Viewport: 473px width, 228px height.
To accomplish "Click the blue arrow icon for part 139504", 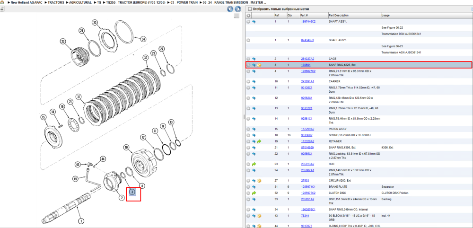I will (254, 65).
